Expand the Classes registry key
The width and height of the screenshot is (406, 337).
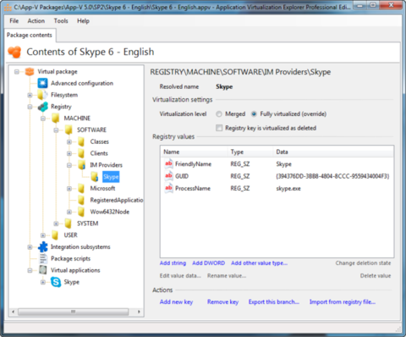tap(69, 141)
